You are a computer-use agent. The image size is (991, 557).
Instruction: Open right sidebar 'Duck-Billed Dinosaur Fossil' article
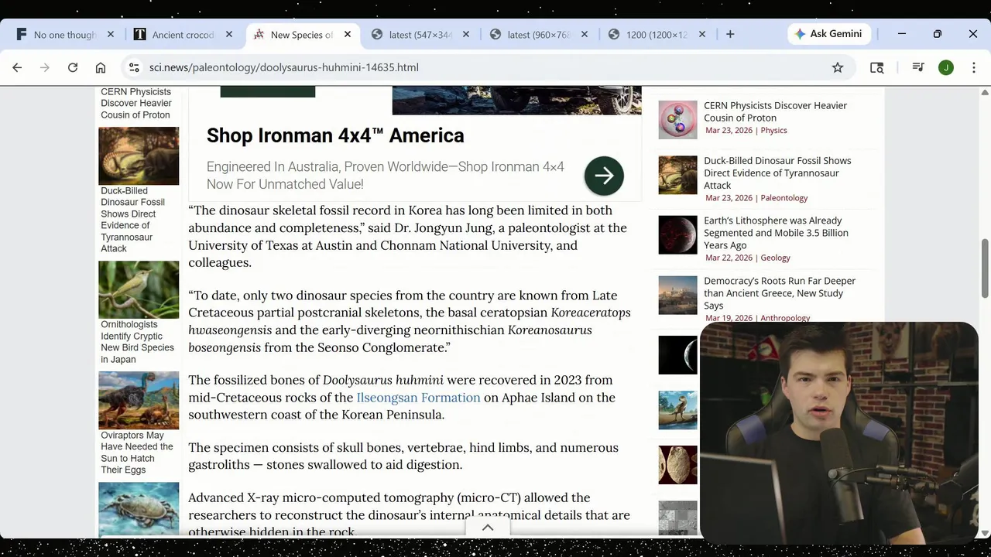click(x=777, y=173)
